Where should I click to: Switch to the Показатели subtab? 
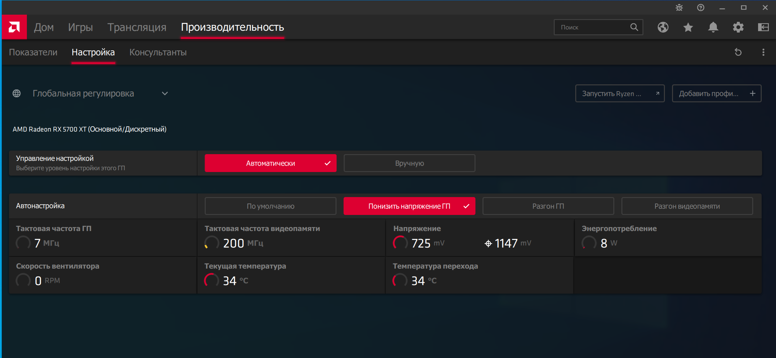point(33,52)
